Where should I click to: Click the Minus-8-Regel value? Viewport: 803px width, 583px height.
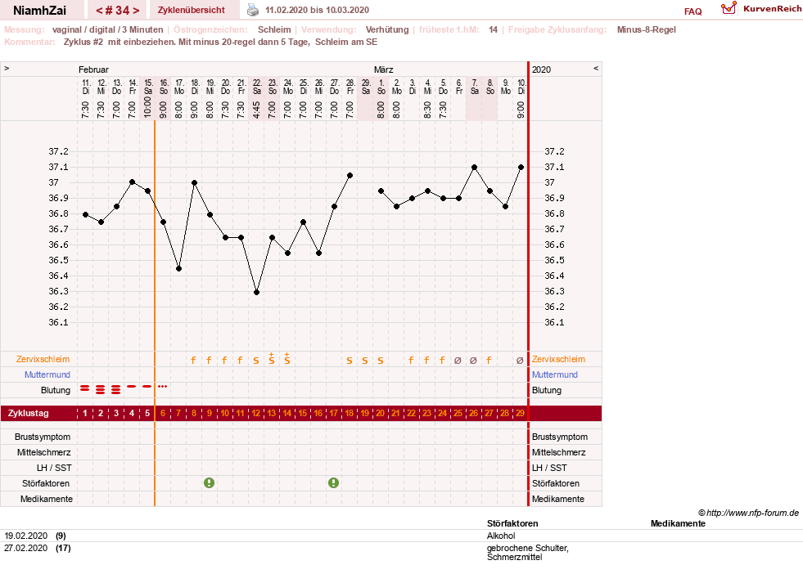click(x=647, y=29)
